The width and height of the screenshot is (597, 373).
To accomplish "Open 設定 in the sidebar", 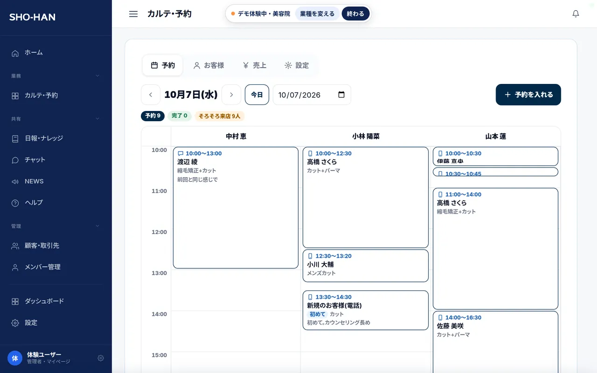I will point(56,323).
